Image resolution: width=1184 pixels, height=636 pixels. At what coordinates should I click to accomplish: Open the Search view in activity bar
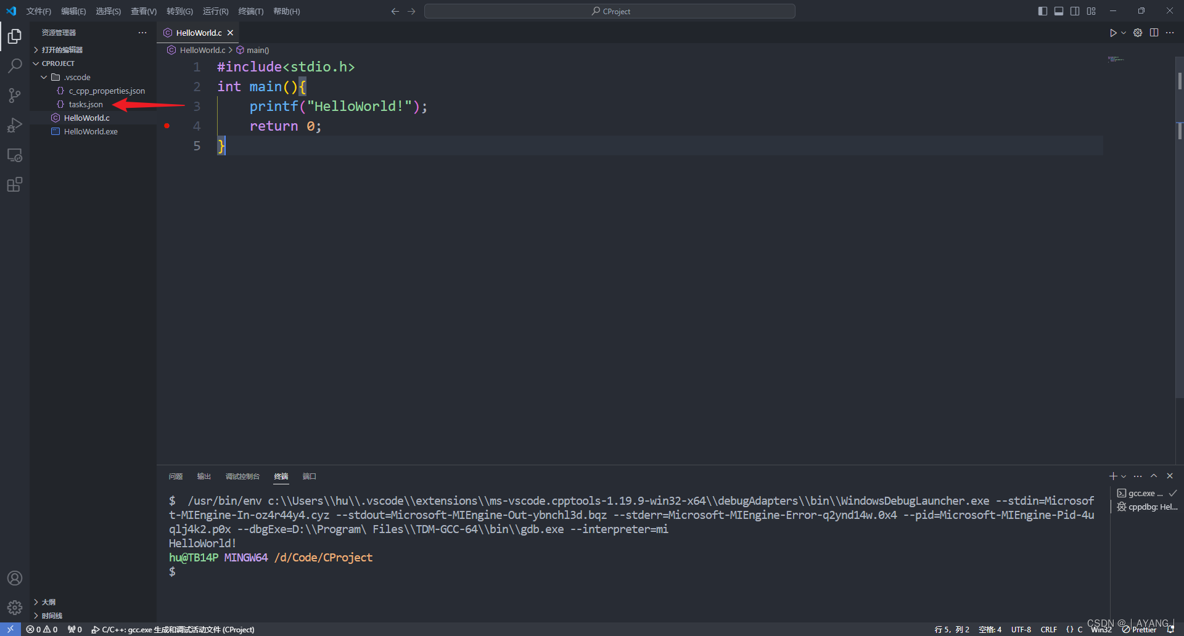[15, 66]
